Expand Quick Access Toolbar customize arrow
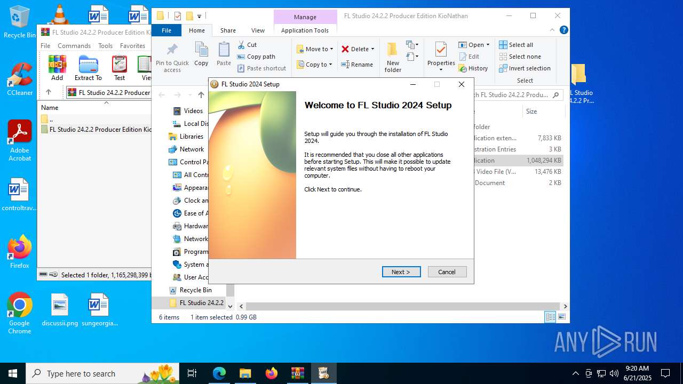The image size is (683, 384). (199, 16)
